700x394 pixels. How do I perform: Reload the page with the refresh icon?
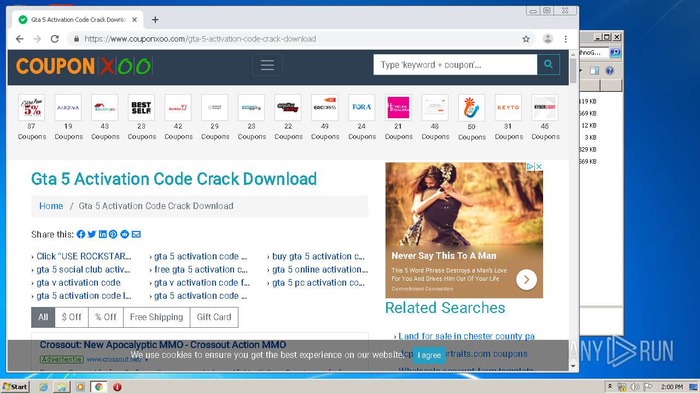coord(55,39)
